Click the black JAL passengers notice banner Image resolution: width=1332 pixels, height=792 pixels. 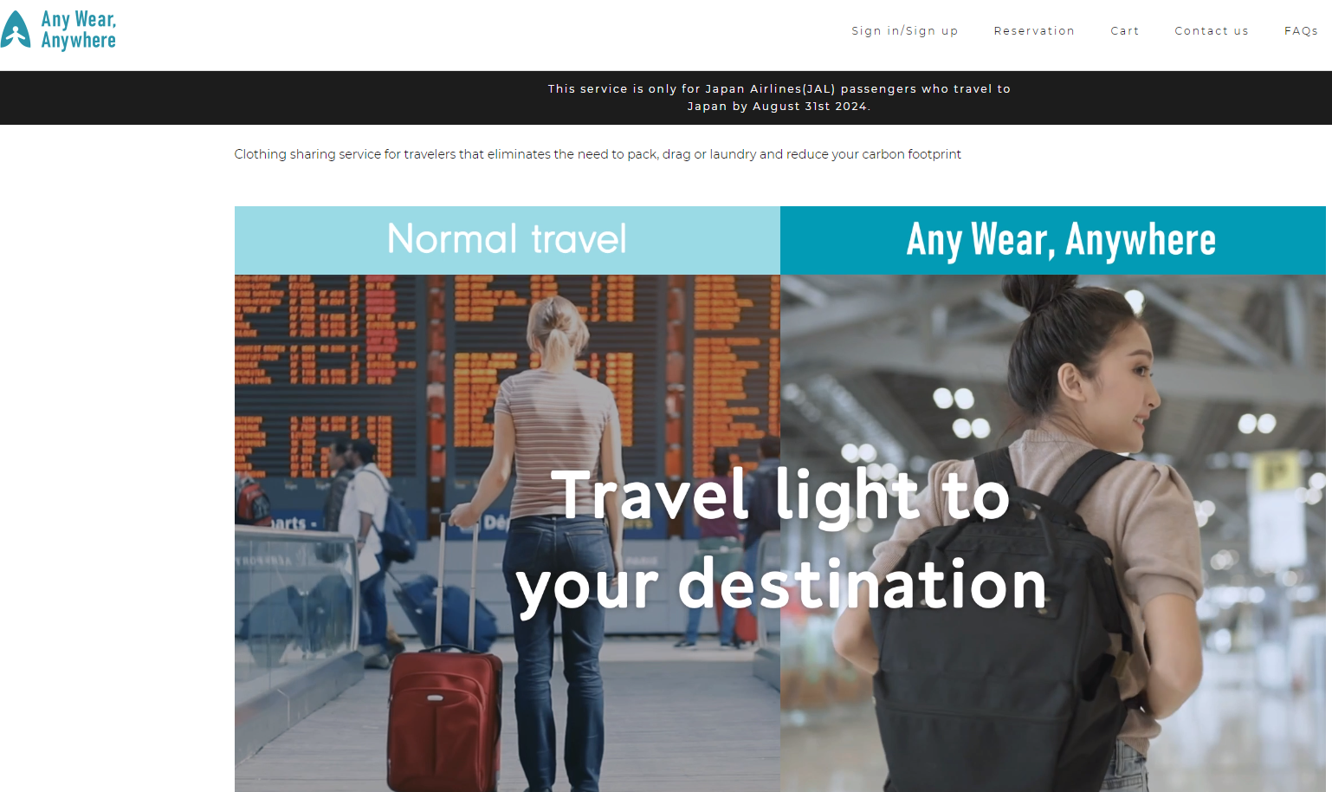[x=666, y=98]
